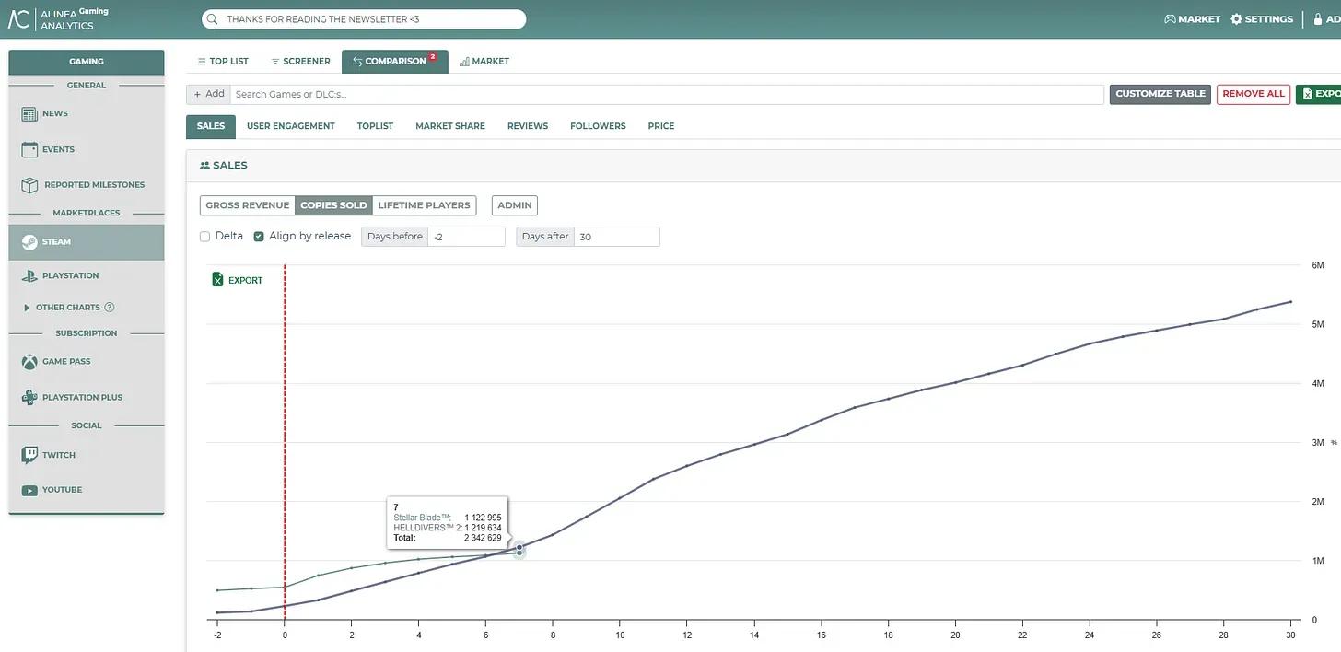
Task: Open the Twitch social icon
Action: click(29, 455)
